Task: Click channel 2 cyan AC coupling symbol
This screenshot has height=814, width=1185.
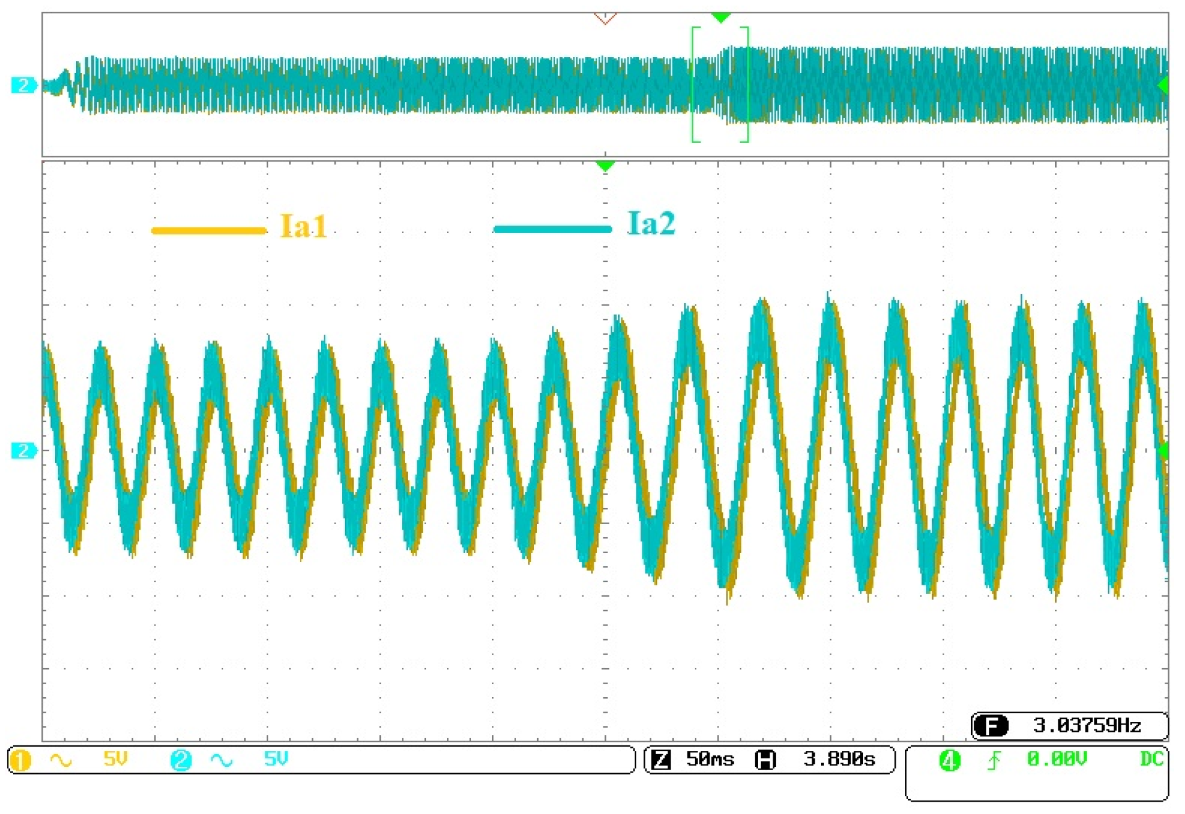Action: (221, 760)
